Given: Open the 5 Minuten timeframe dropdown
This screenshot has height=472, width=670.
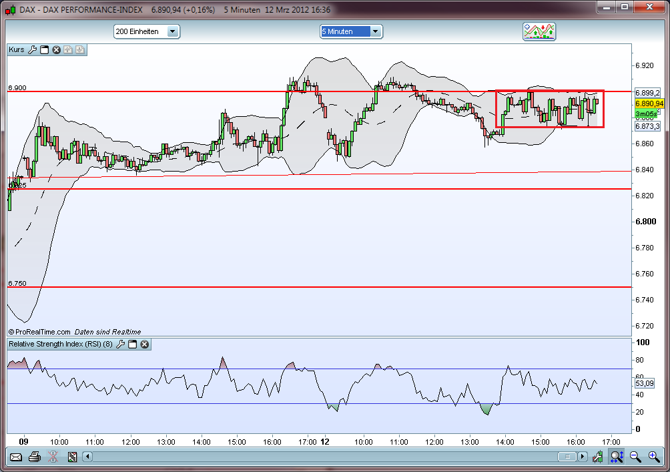Looking at the screenshot, I should coord(376,31).
